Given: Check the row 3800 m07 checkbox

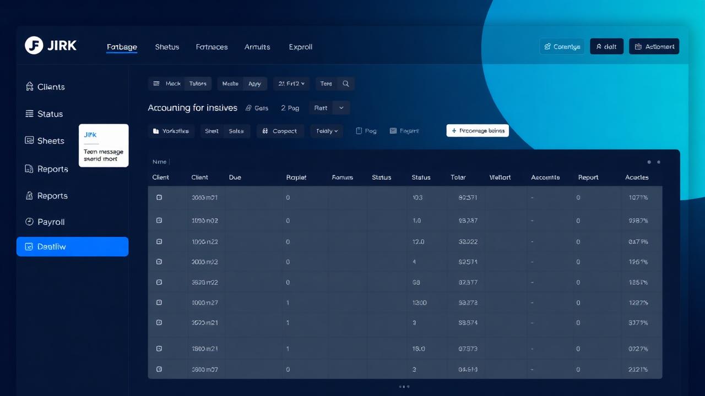Looking at the screenshot, I should point(159,370).
